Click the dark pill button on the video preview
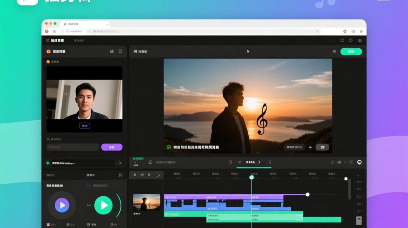The height and width of the screenshot is (228, 408). pos(294,147)
